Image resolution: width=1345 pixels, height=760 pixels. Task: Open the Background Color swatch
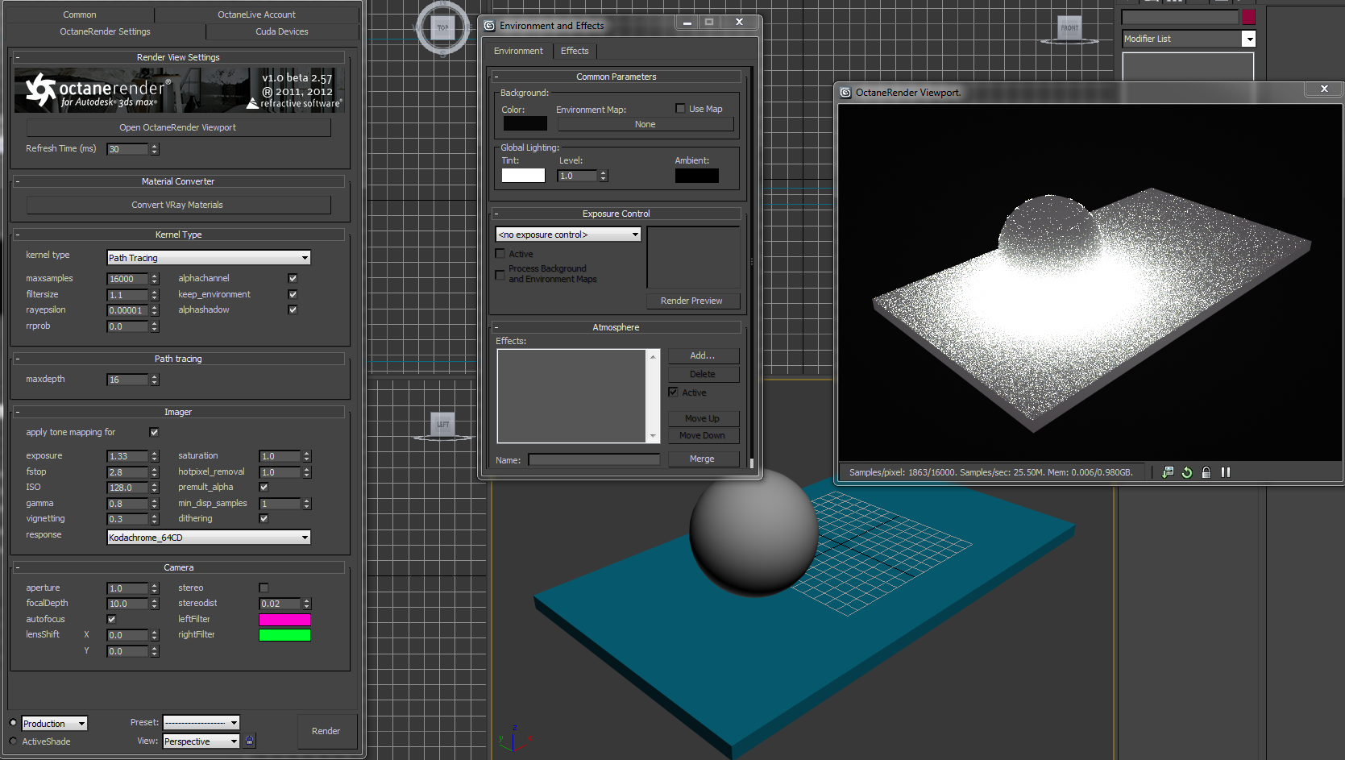pyautogui.click(x=525, y=123)
